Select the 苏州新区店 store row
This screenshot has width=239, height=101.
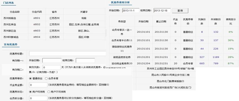[x=54, y=31]
